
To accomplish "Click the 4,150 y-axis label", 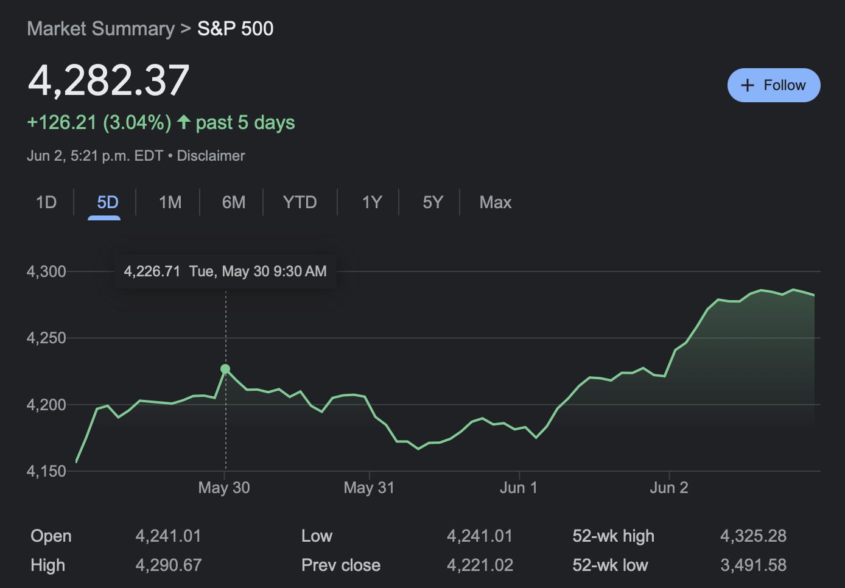I will click(x=46, y=471).
